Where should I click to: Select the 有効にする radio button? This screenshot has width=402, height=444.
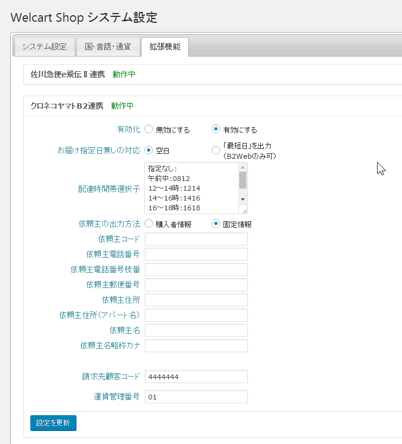point(216,129)
